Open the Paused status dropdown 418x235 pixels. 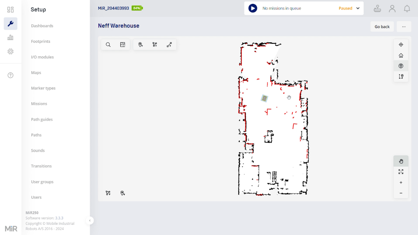tap(349, 8)
